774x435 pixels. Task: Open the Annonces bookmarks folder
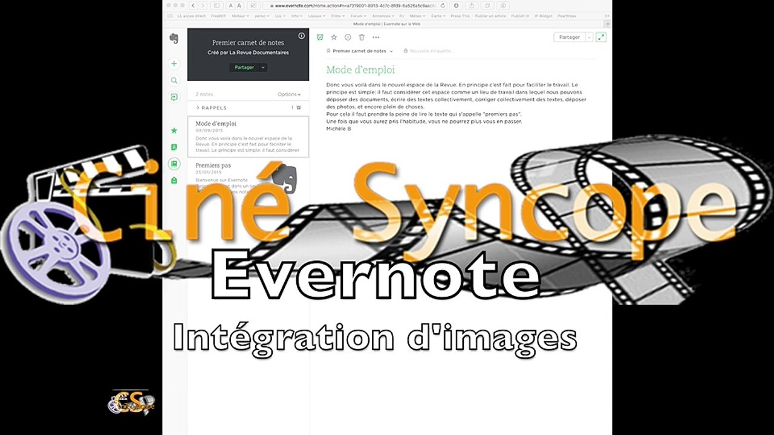coord(383,16)
